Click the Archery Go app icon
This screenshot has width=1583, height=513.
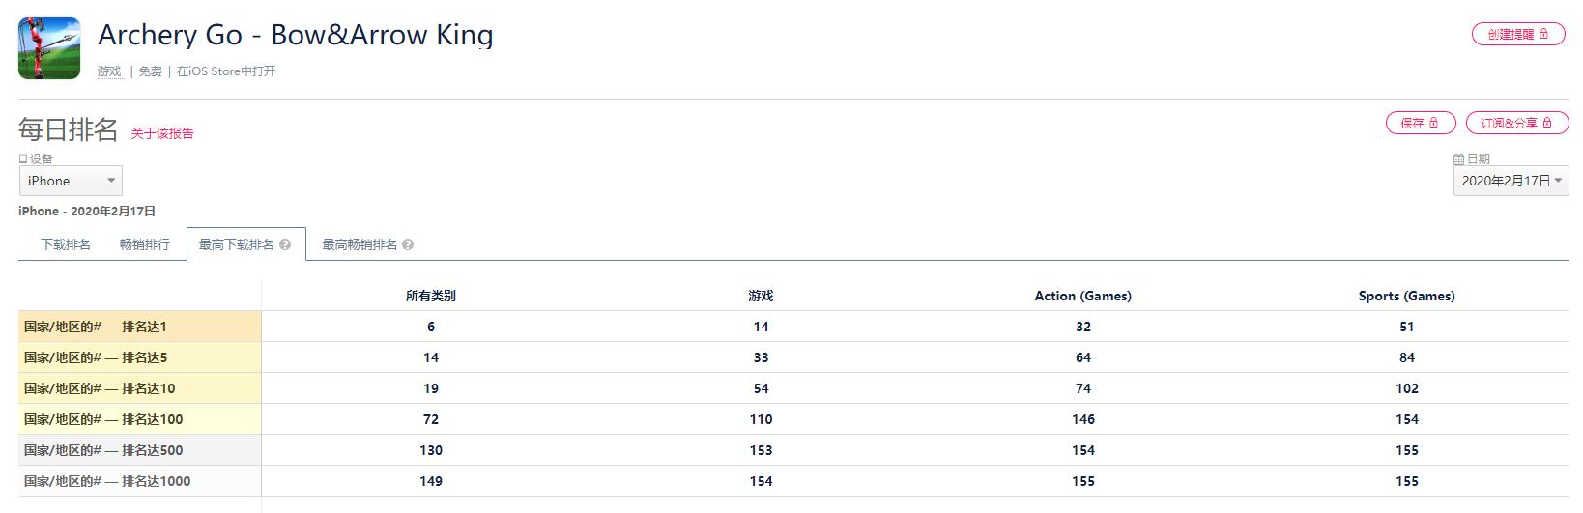[x=49, y=48]
